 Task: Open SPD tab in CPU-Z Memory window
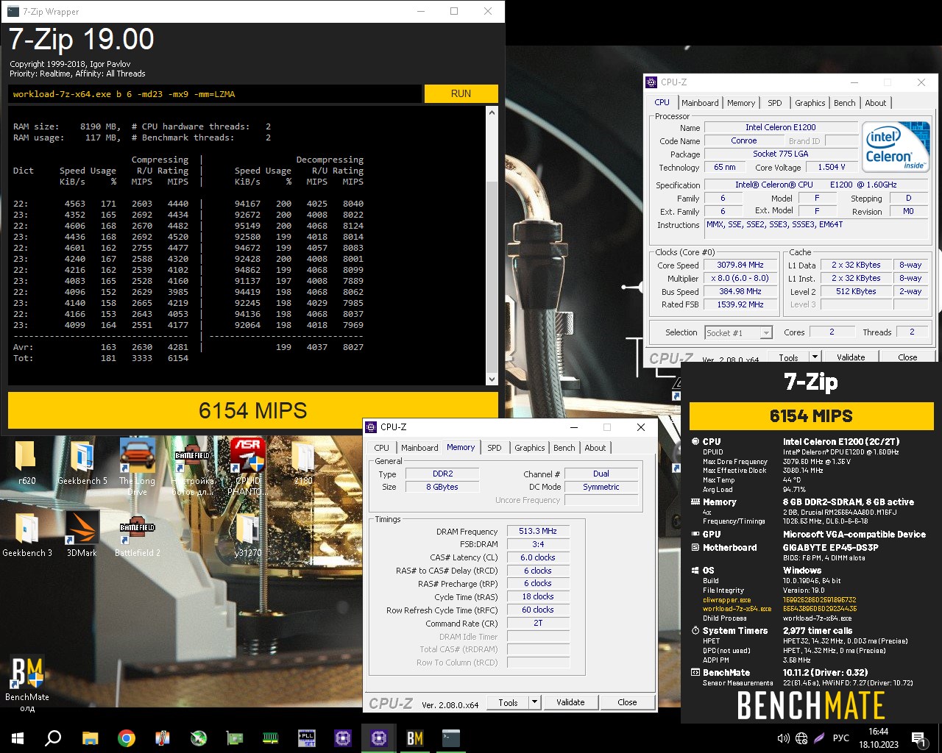495,448
